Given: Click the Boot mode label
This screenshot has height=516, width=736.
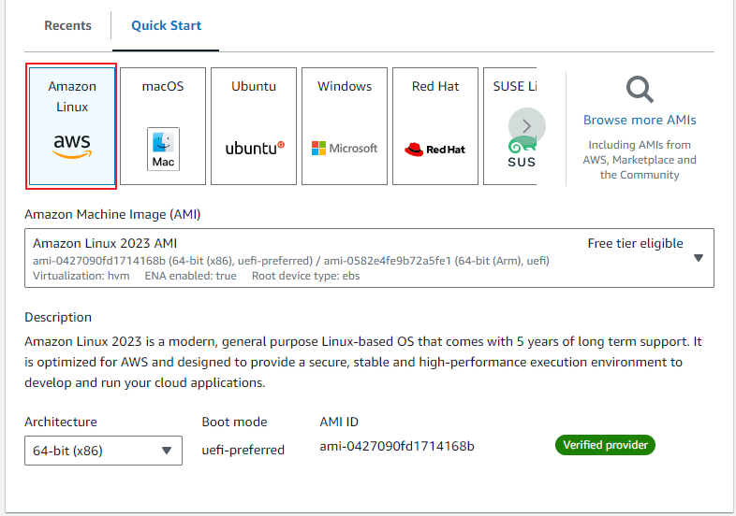Looking at the screenshot, I should pyautogui.click(x=234, y=422).
